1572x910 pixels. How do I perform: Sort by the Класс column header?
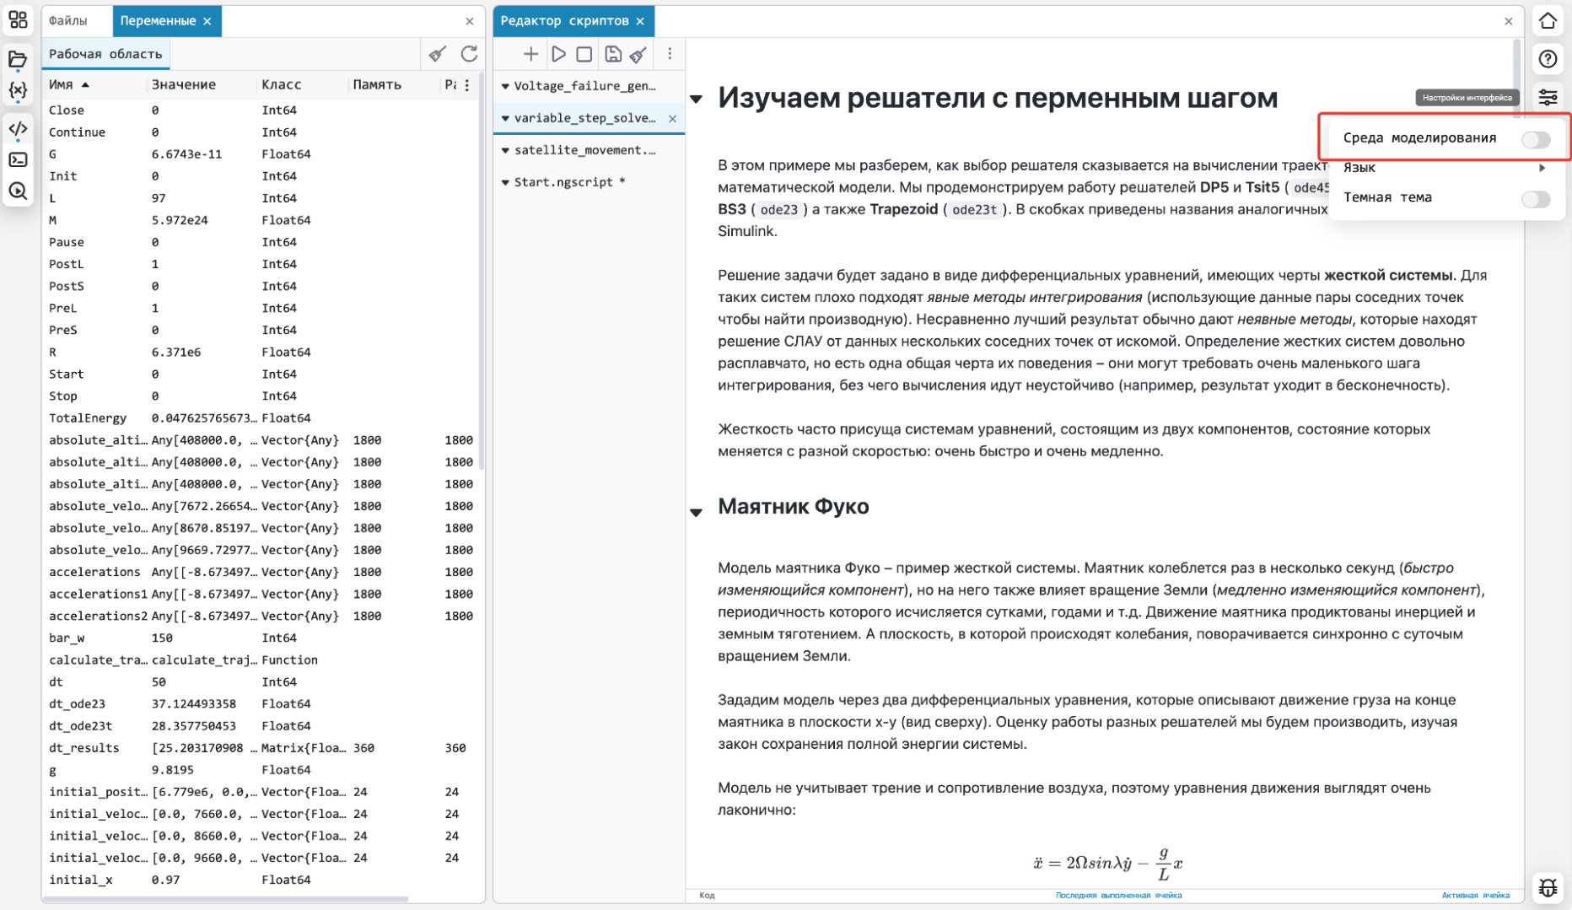click(x=282, y=84)
